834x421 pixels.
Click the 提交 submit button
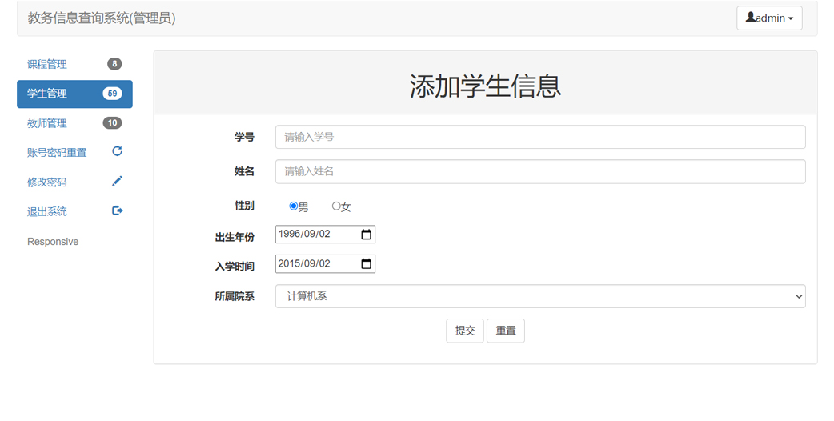(x=464, y=331)
